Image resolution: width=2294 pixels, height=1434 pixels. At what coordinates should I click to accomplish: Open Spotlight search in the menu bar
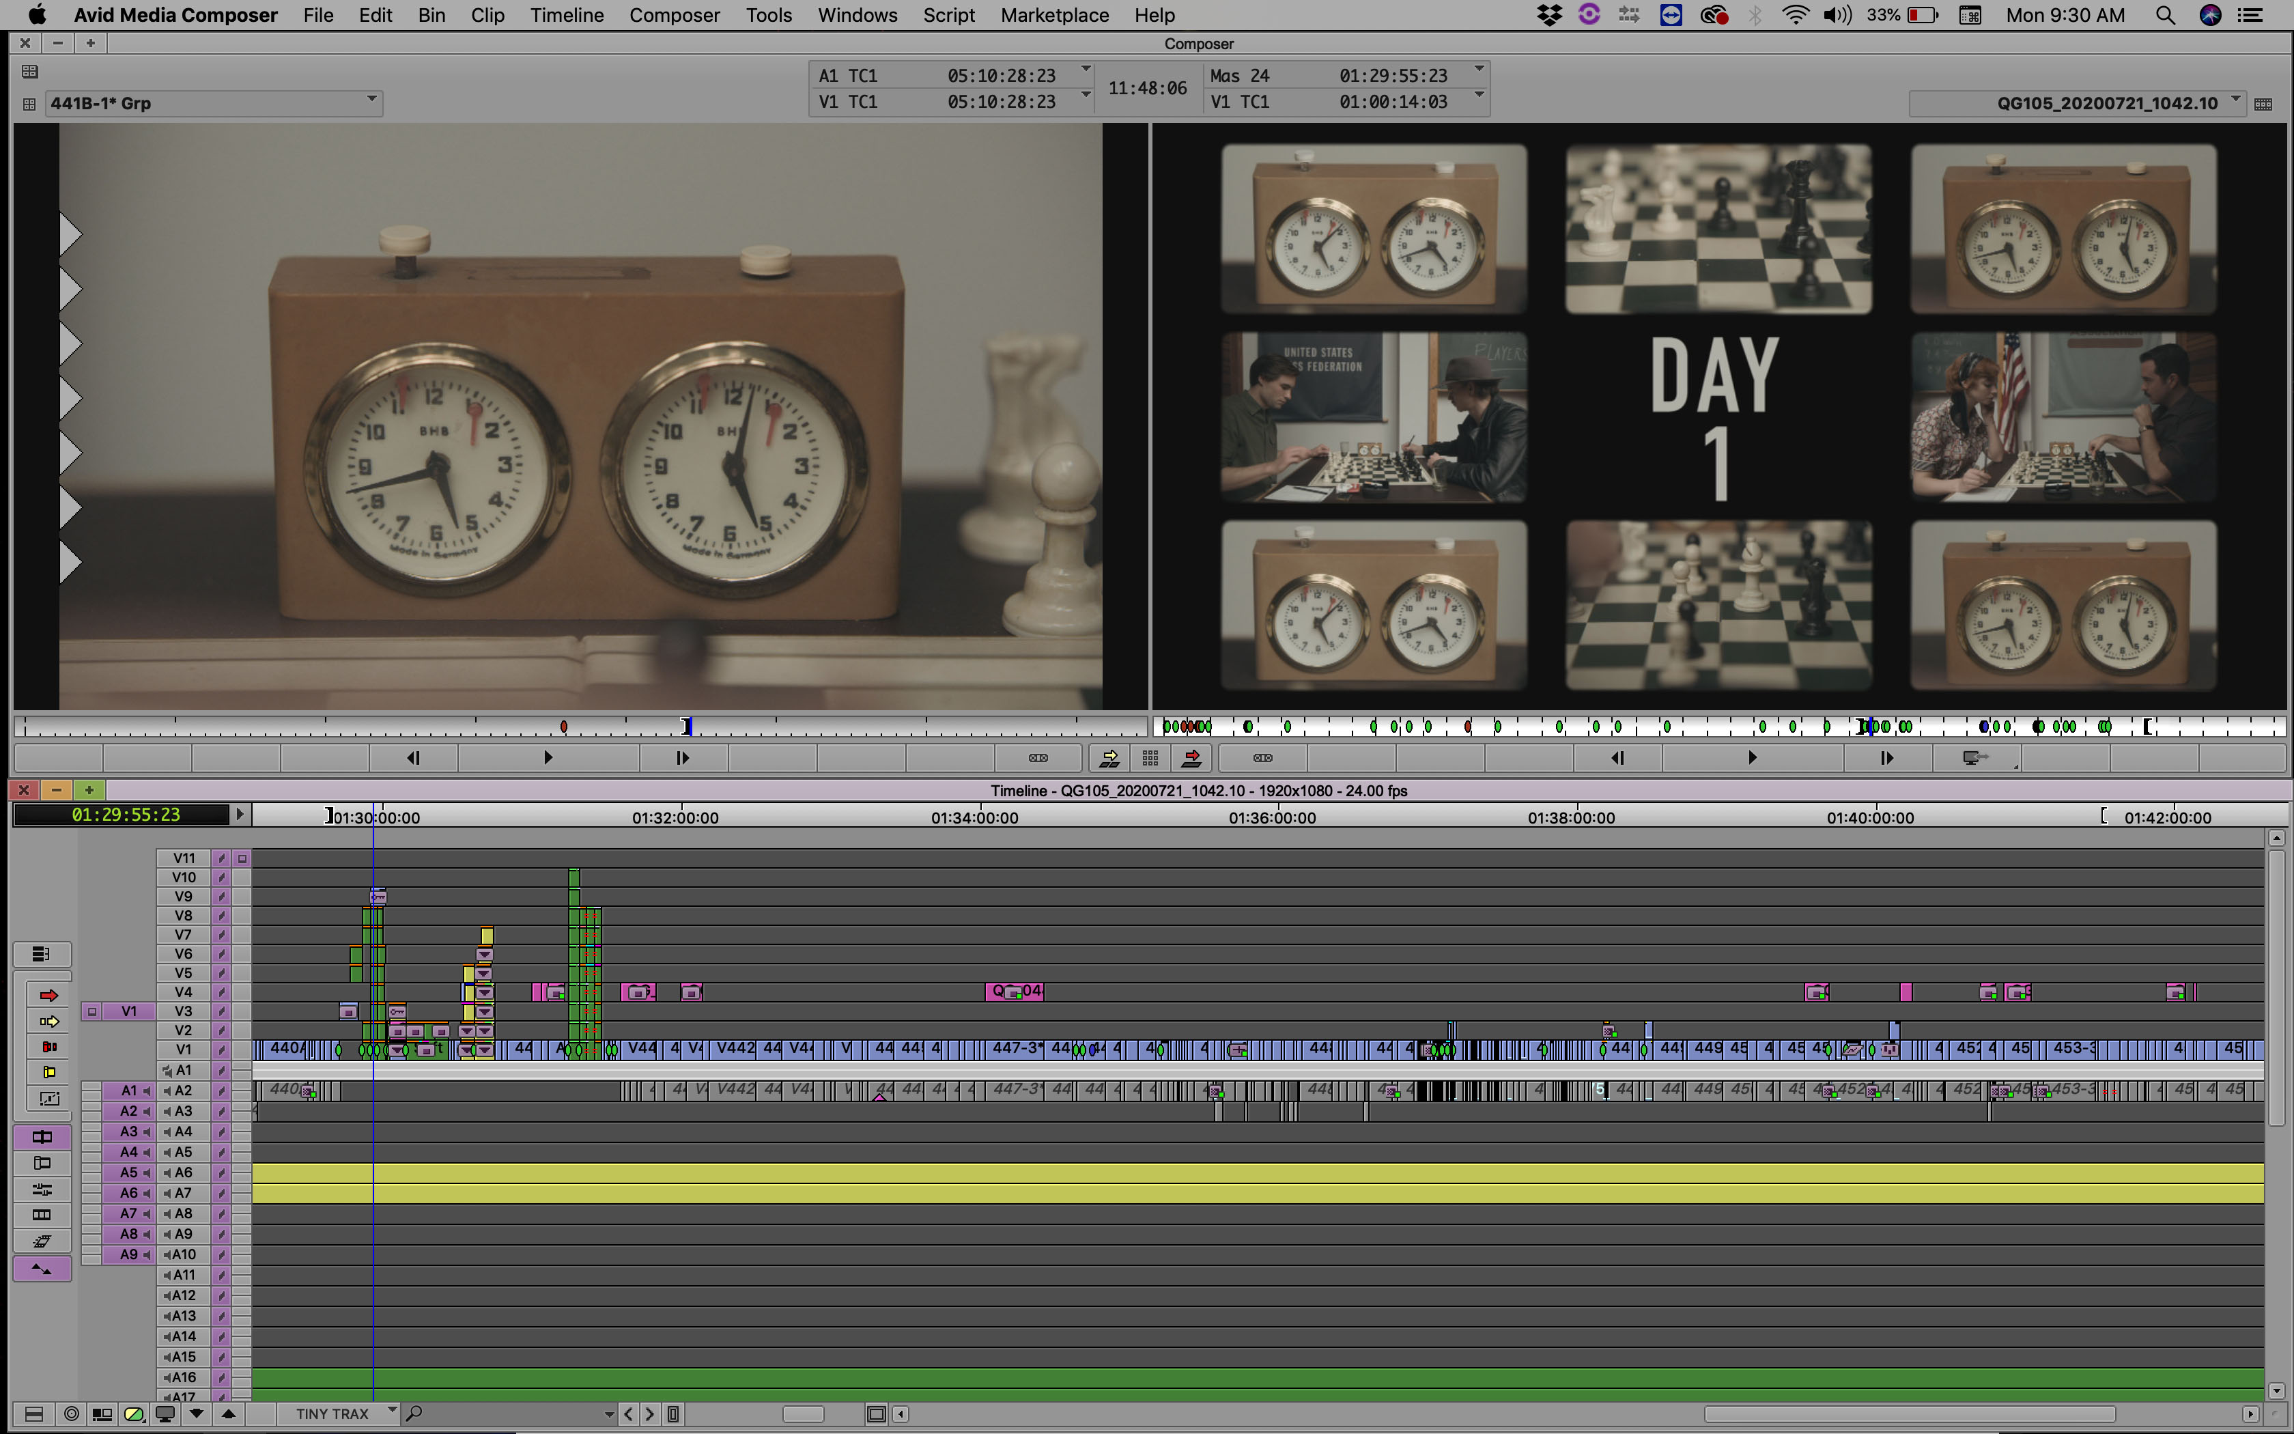point(2165,15)
